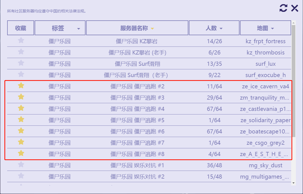Select the 僵尸逃跑 #4 server row

pyautogui.click(x=137, y=109)
